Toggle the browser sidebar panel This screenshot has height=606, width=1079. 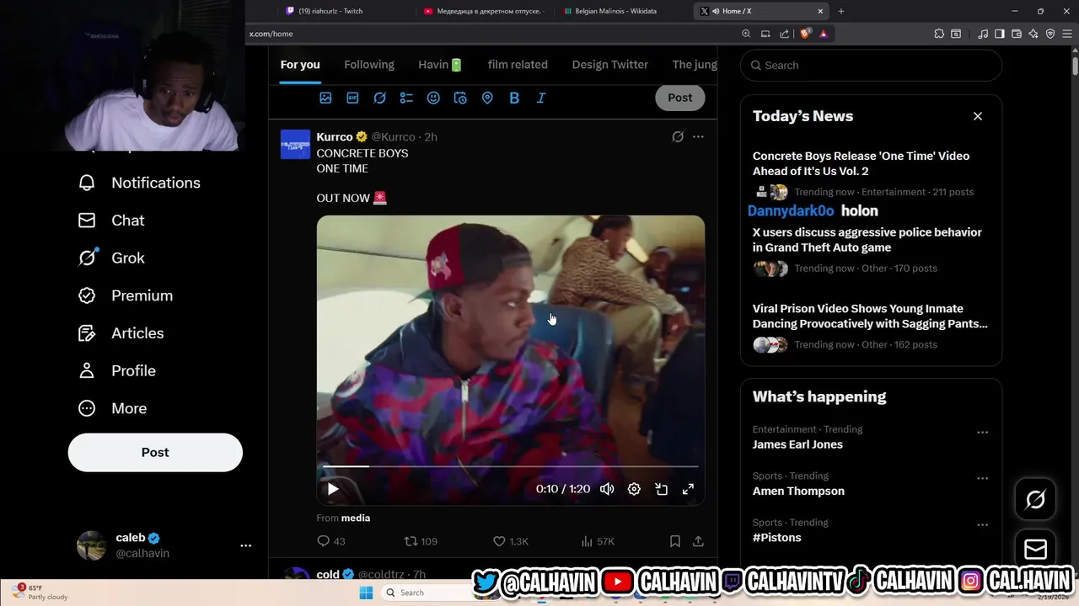[x=999, y=34]
